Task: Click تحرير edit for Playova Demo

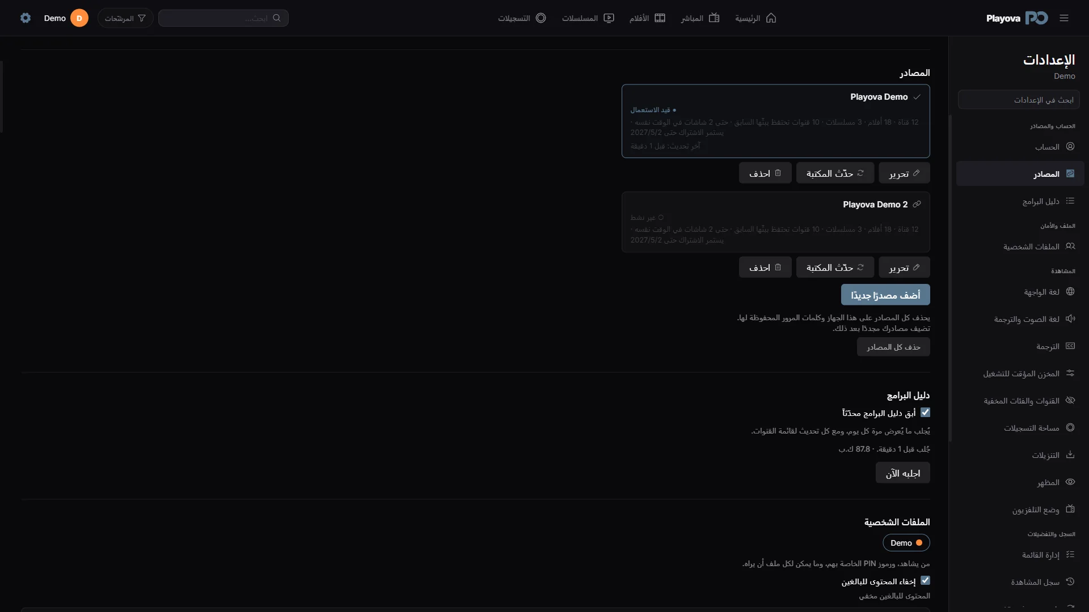Action: (904, 173)
